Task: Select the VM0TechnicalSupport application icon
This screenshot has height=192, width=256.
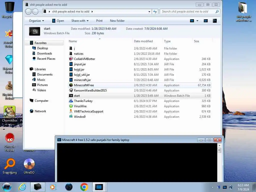Action: tap(71, 111)
